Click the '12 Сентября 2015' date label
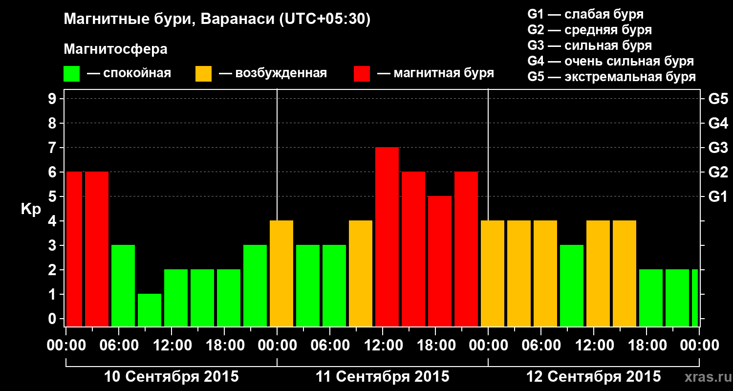733x391 pixels. coord(593,377)
